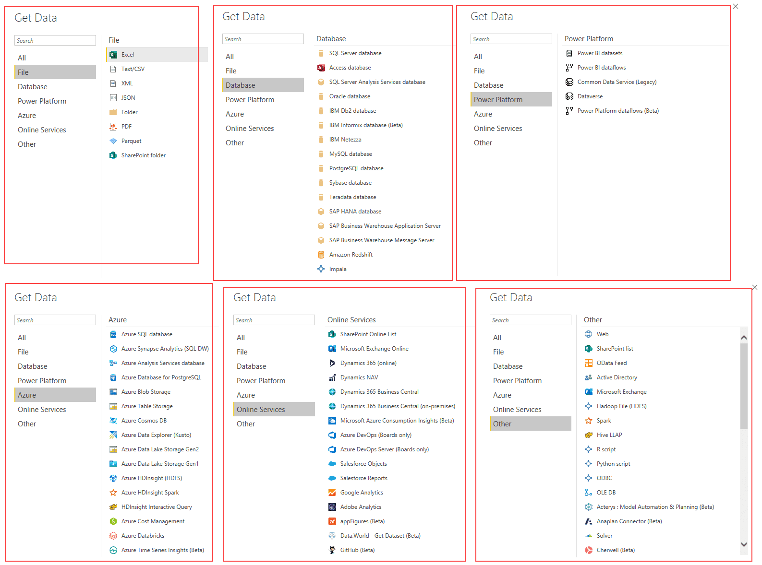762x565 pixels.
Task: Click the JSON file icon
Action: 113,98
